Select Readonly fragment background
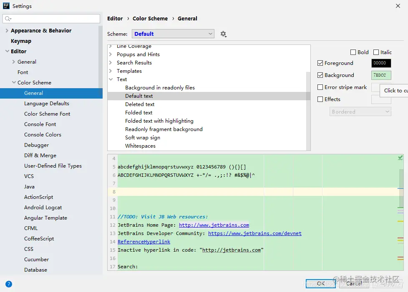The width and height of the screenshot is (408, 292). pos(164,129)
